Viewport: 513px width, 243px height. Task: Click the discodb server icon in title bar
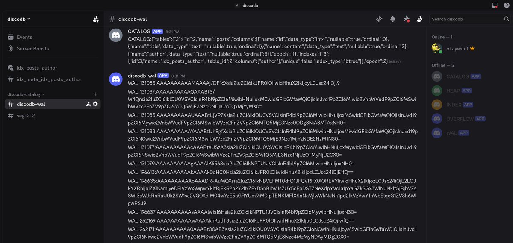(x=237, y=6)
